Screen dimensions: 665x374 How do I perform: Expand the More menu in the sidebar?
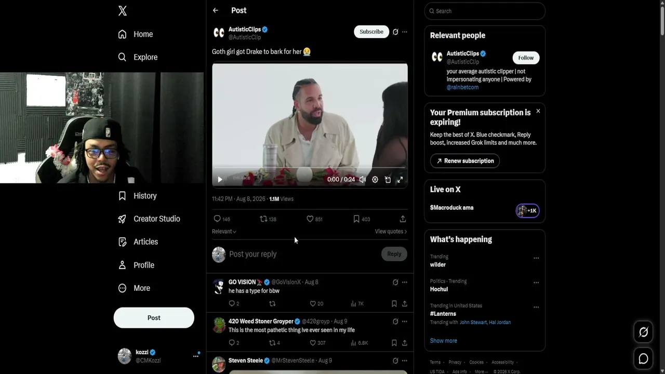coord(134,288)
